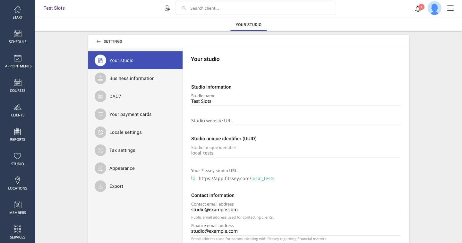
Task: Open the notifications bell
Action: [418, 9]
